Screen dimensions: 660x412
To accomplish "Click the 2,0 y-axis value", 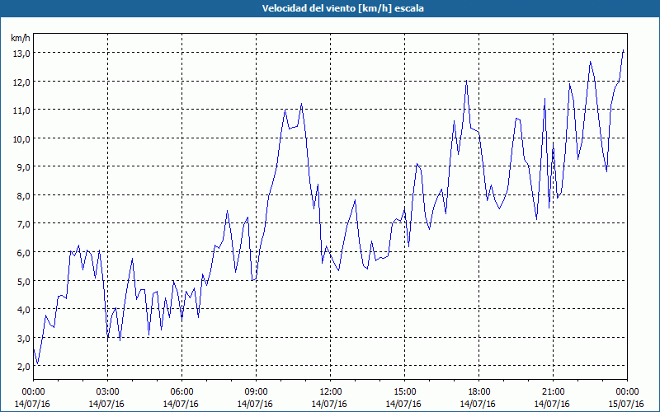I will click(23, 367).
